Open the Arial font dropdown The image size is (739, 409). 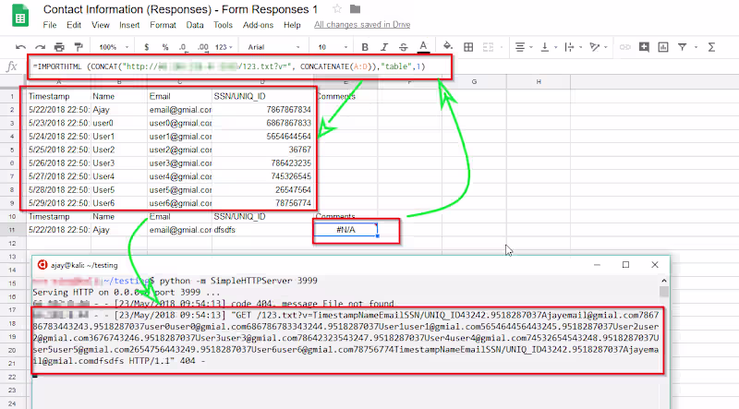(273, 47)
